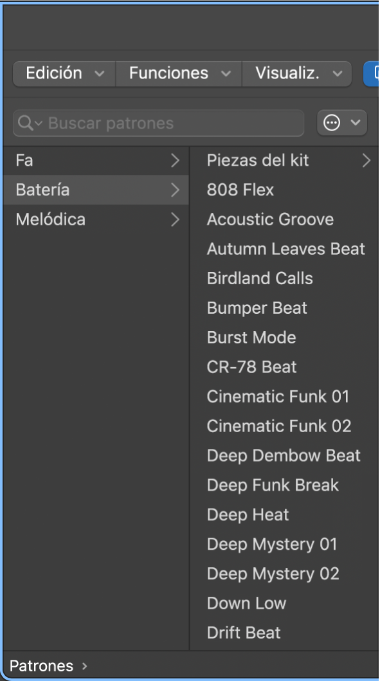Open the Visualiz. dropdown menu
This screenshot has height=681, width=380.
296,73
